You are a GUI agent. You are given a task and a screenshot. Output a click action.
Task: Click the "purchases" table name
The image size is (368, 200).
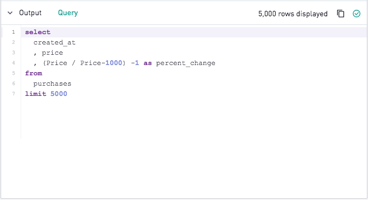52,83
